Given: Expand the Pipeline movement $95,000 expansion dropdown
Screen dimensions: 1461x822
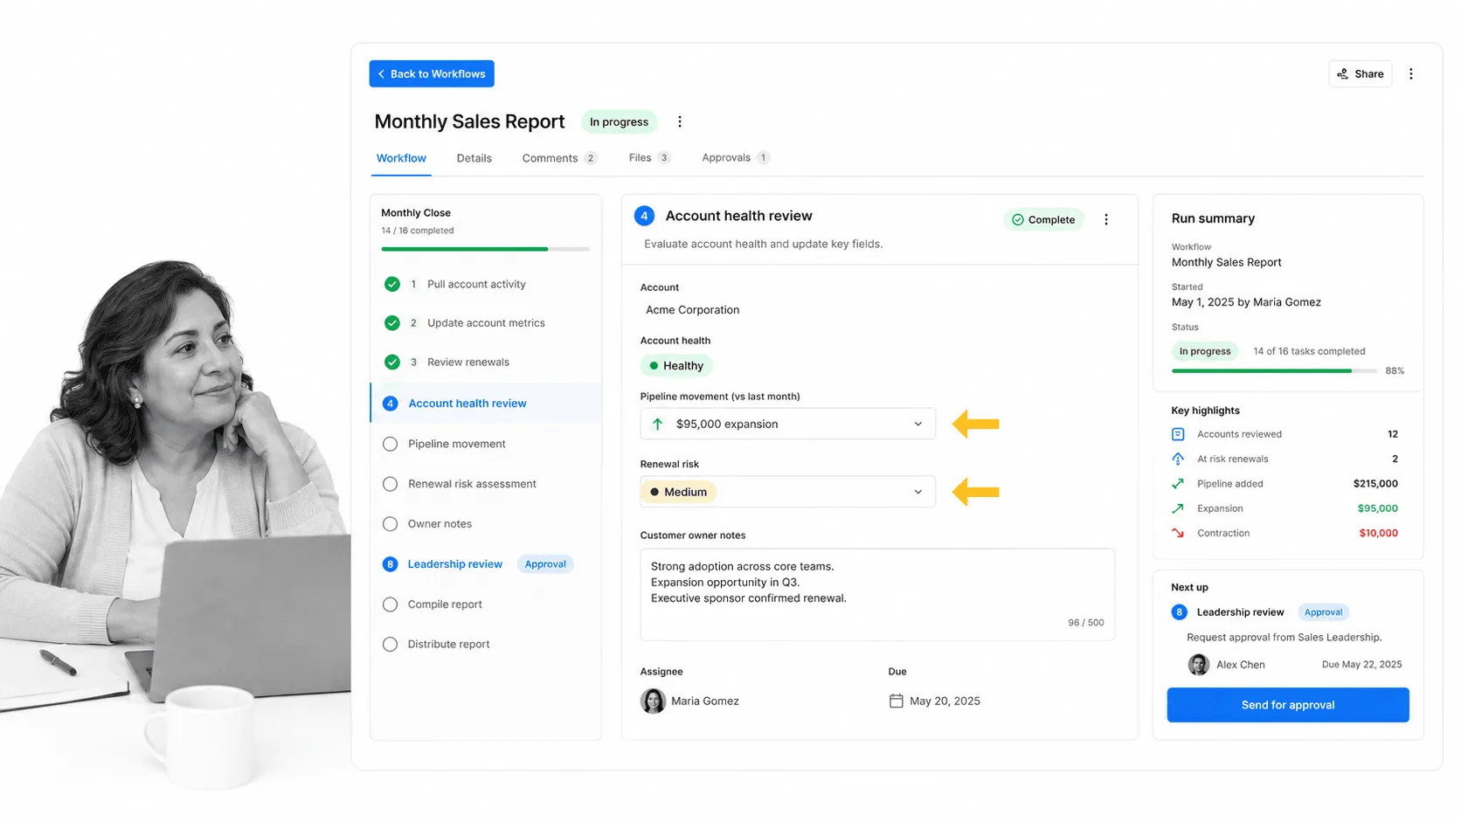Looking at the screenshot, I should point(787,424).
